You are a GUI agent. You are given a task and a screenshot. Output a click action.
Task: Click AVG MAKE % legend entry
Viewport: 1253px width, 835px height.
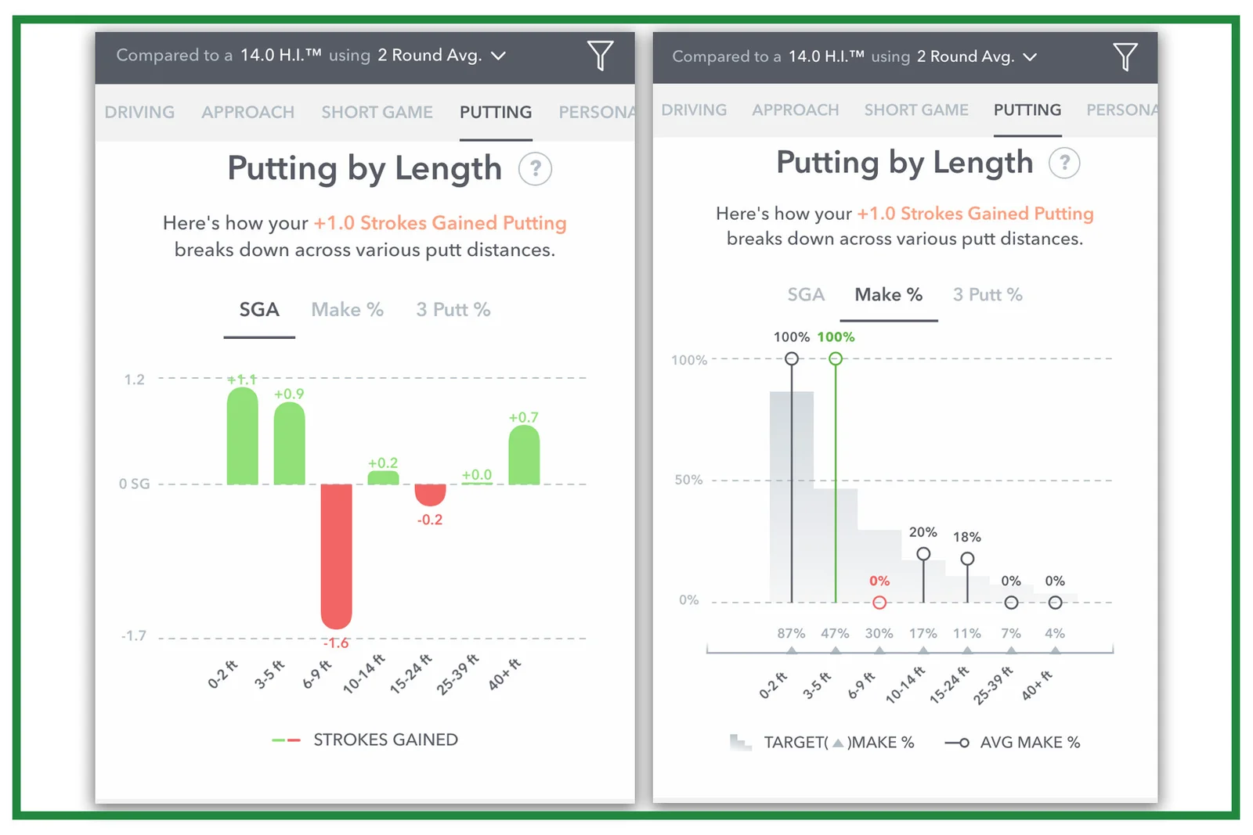point(1013,743)
